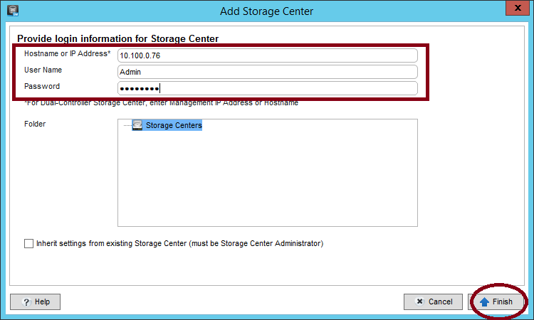Screen dimensions: 534x320
Task: Click into the User Name field
Action: coord(267,72)
